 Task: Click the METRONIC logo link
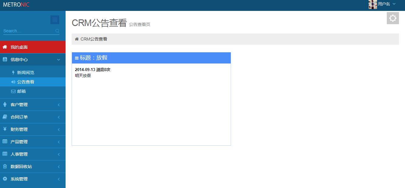(x=16, y=5)
